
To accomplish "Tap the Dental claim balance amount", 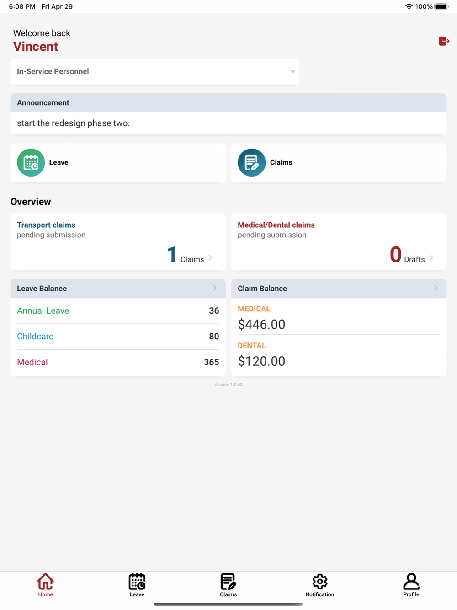I will coord(261,361).
